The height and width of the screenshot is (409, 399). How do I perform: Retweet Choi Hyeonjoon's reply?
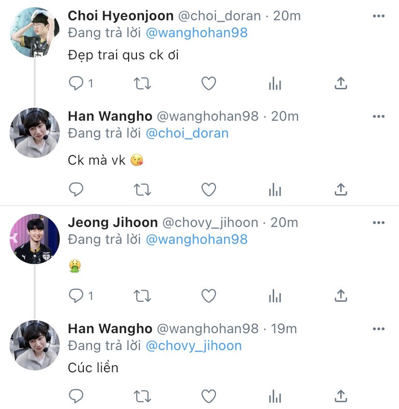click(x=142, y=84)
